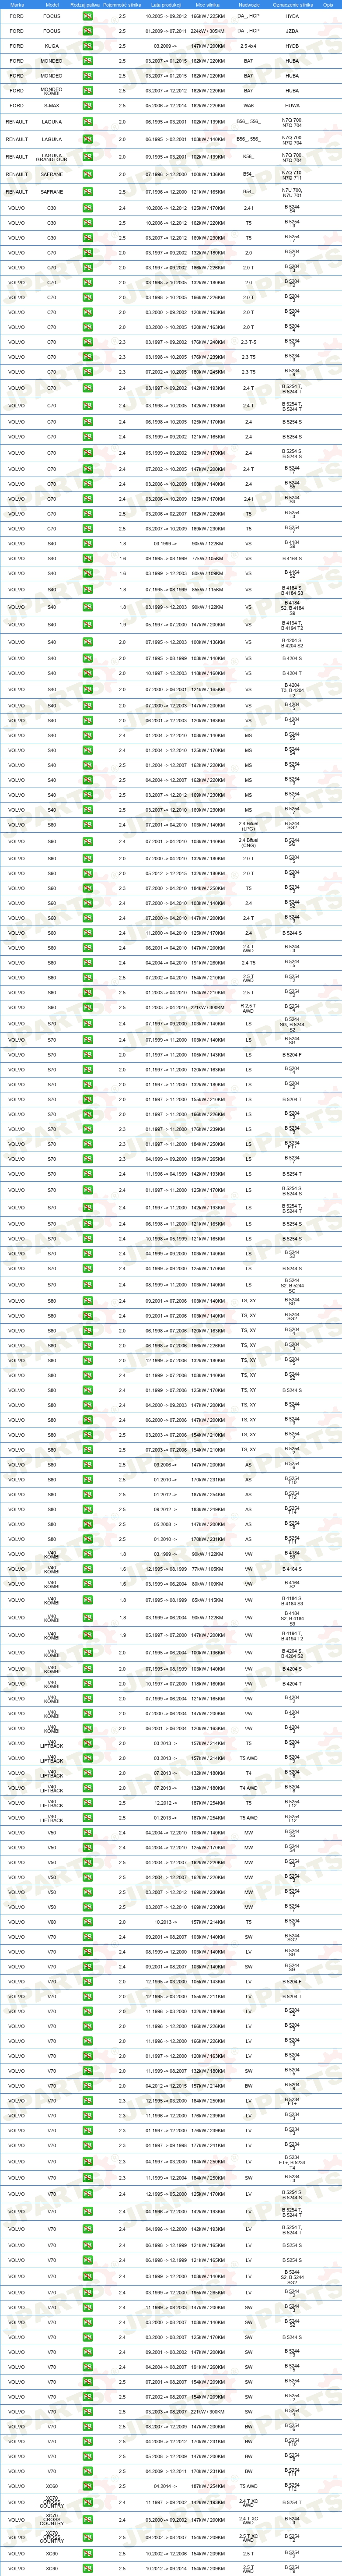
Task: Click the 'Model' column header
Action: (x=52, y=5)
